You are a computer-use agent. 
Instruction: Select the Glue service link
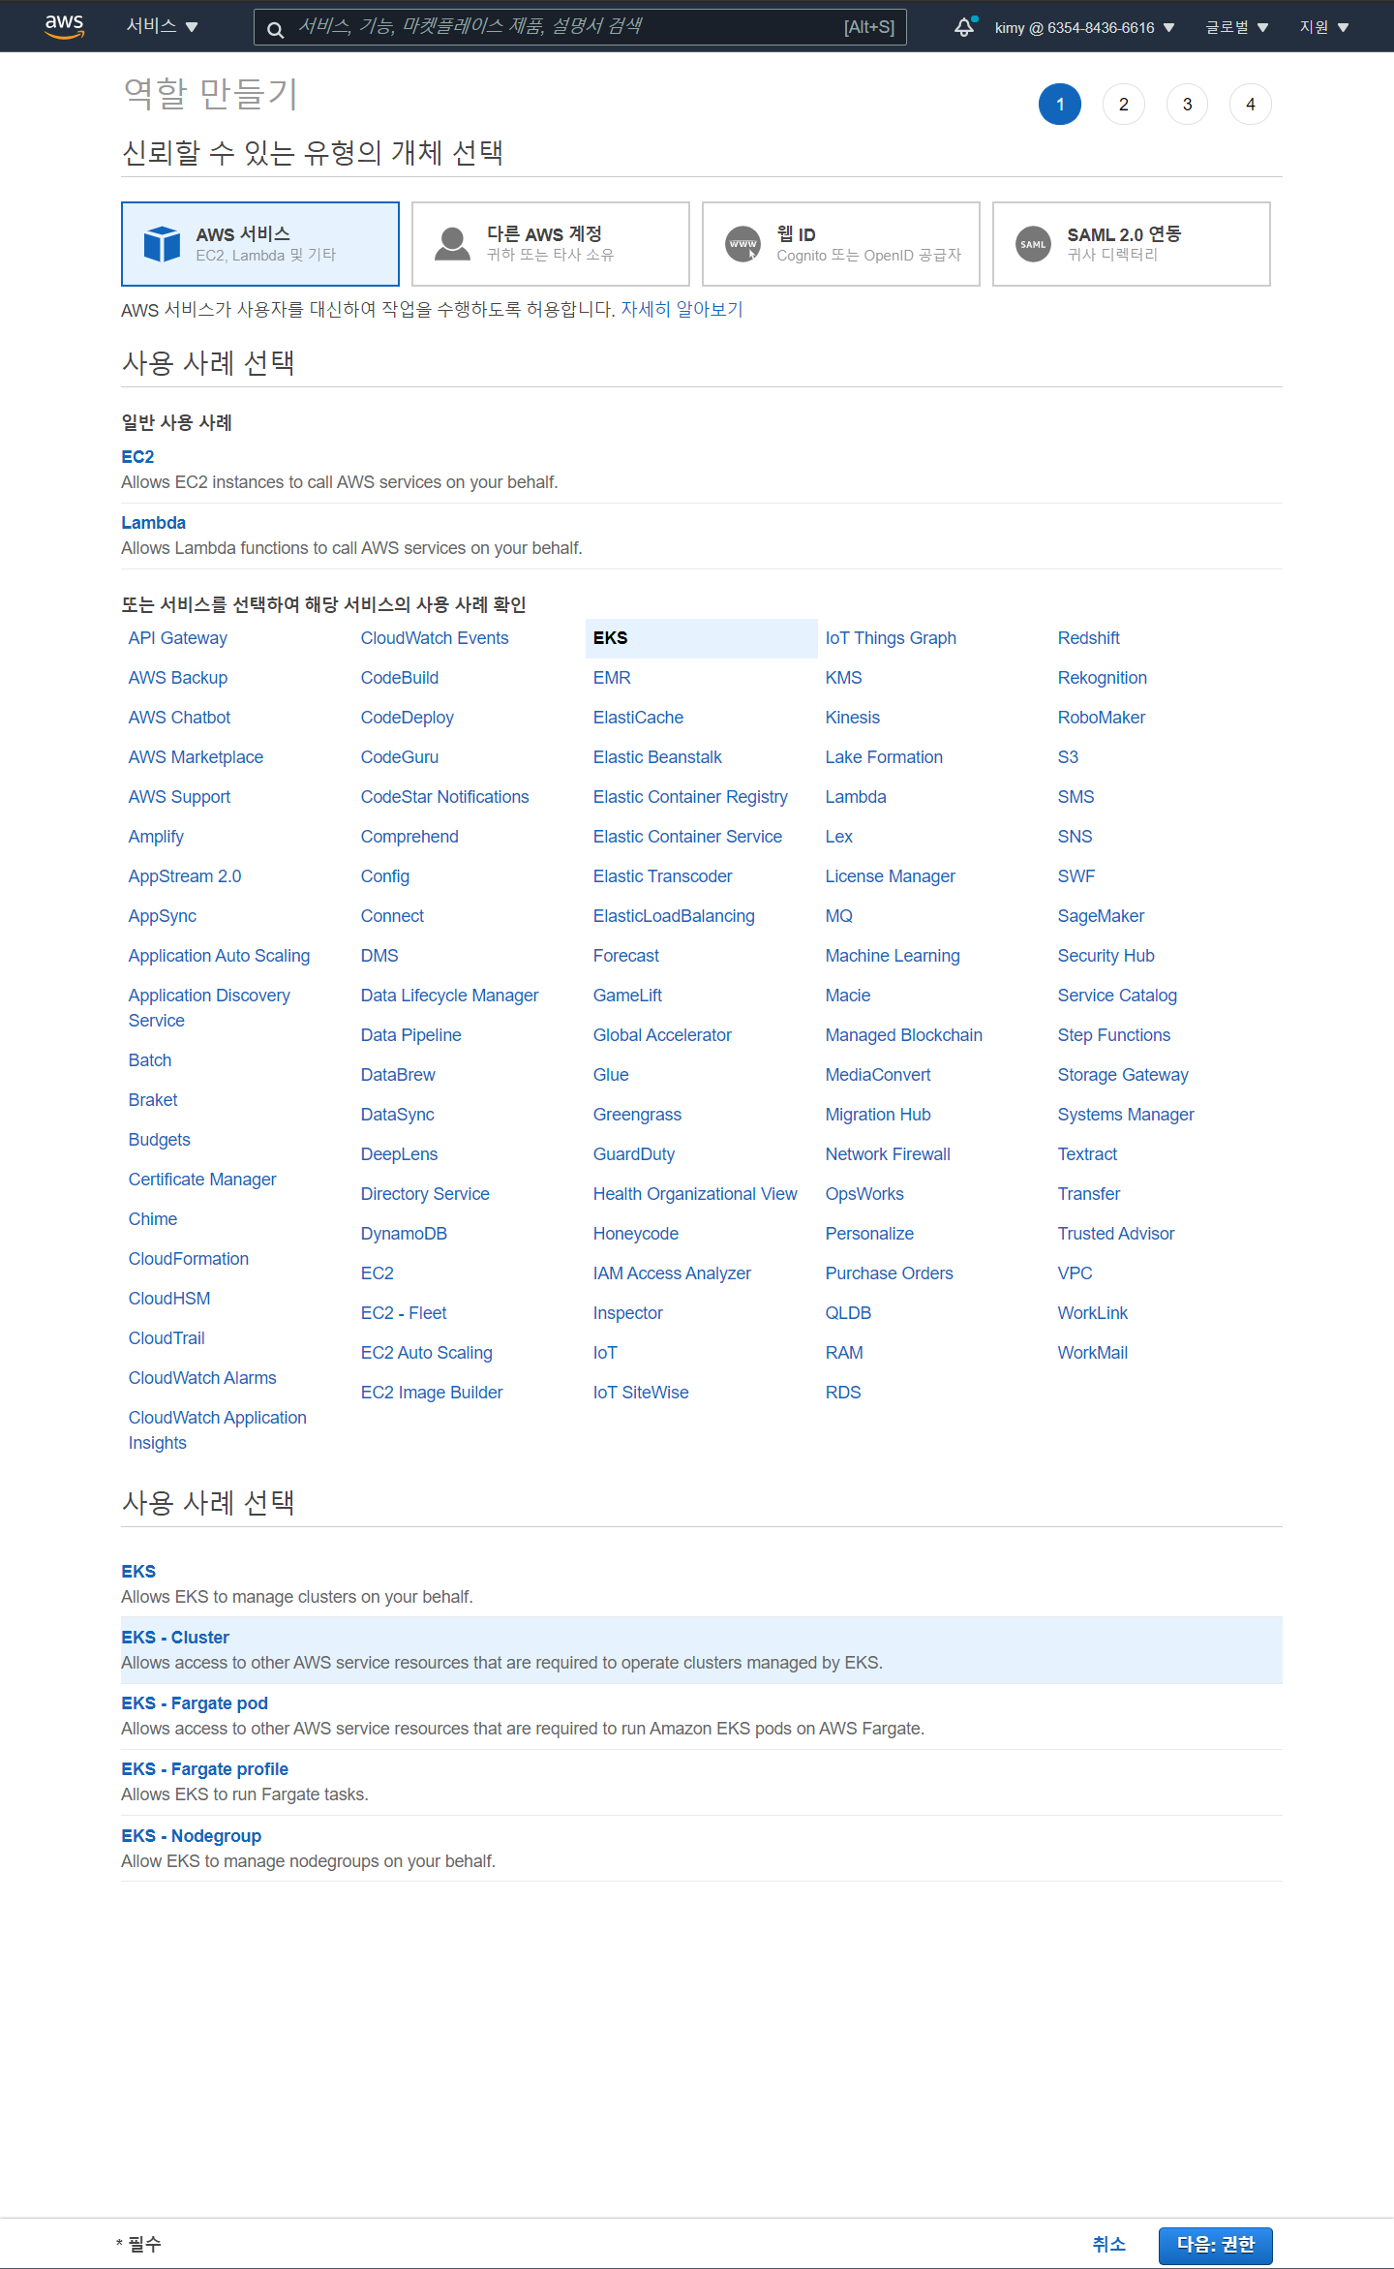tap(611, 1075)
